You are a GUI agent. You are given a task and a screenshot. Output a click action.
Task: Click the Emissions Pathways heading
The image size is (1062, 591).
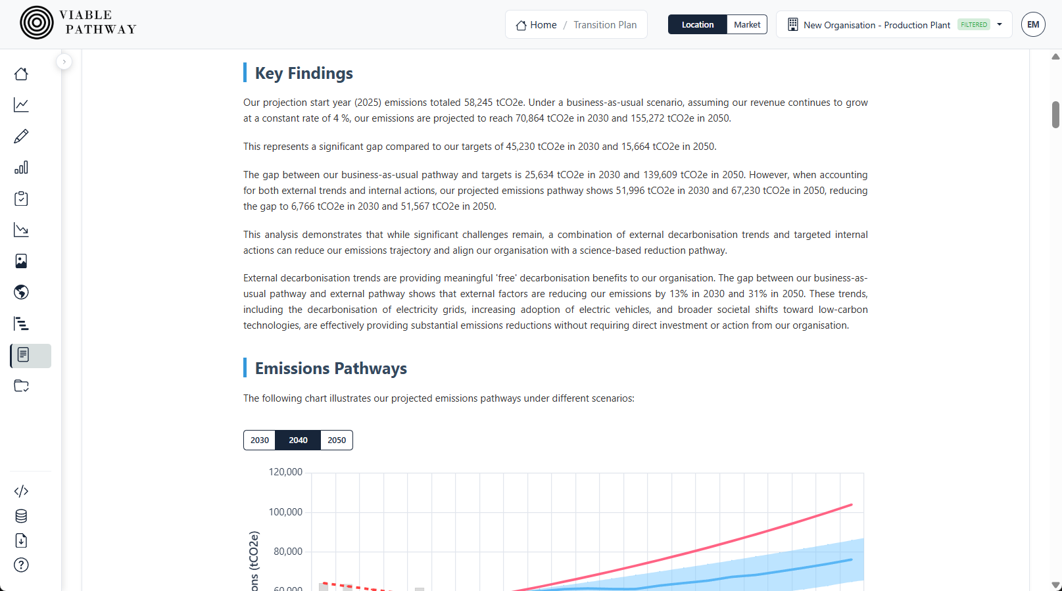[x=331, y=368]
